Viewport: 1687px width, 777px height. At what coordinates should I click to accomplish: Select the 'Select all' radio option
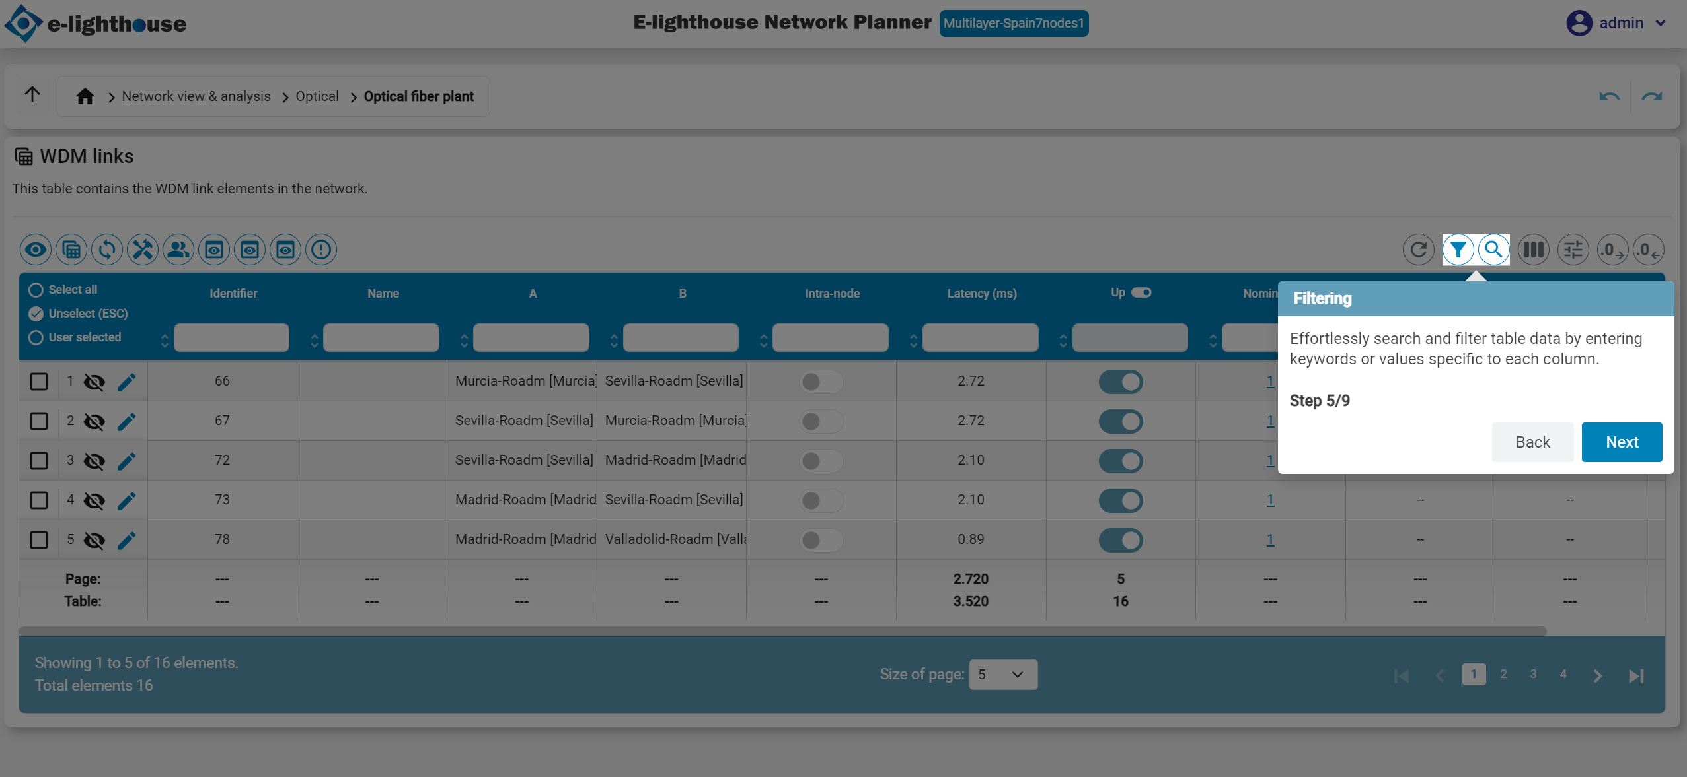click(x=36, y=290)
